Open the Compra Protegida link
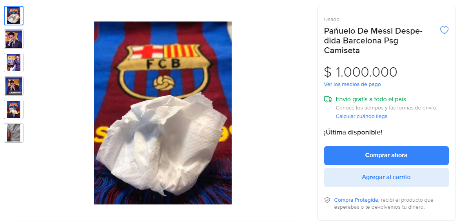459x224 pixels. click(356, 200)
